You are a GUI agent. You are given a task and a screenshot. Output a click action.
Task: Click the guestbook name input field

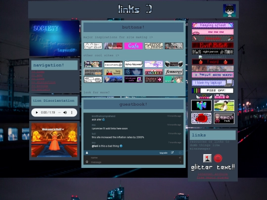click(x=133, y=158)
